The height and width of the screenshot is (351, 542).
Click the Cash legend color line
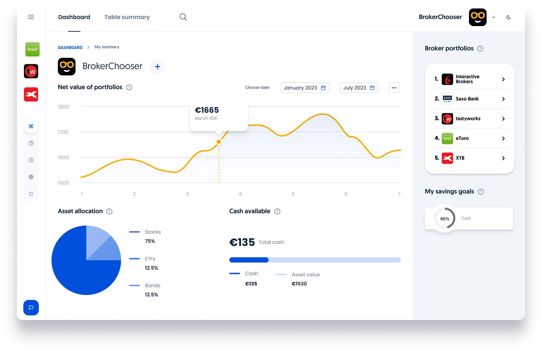click(x=235, y=273)
